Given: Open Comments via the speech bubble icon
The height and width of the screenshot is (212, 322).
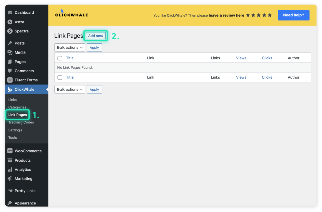Looking at the screenshot, I should (x=10, y=71).
